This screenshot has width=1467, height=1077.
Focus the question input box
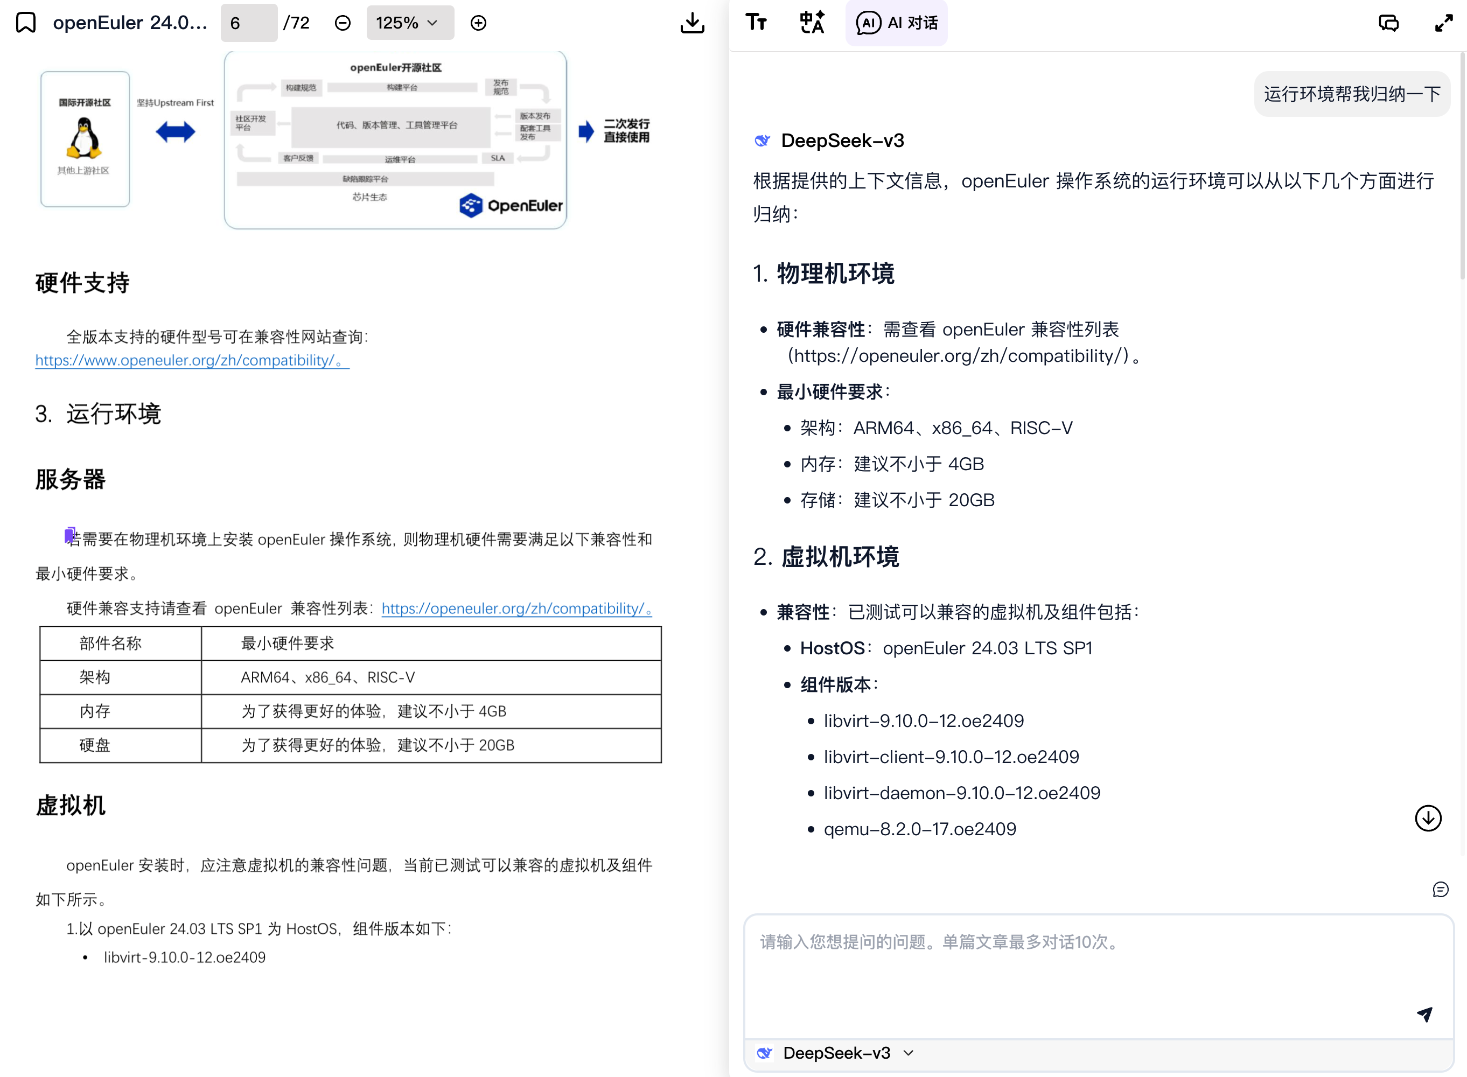click(1099, 976)
